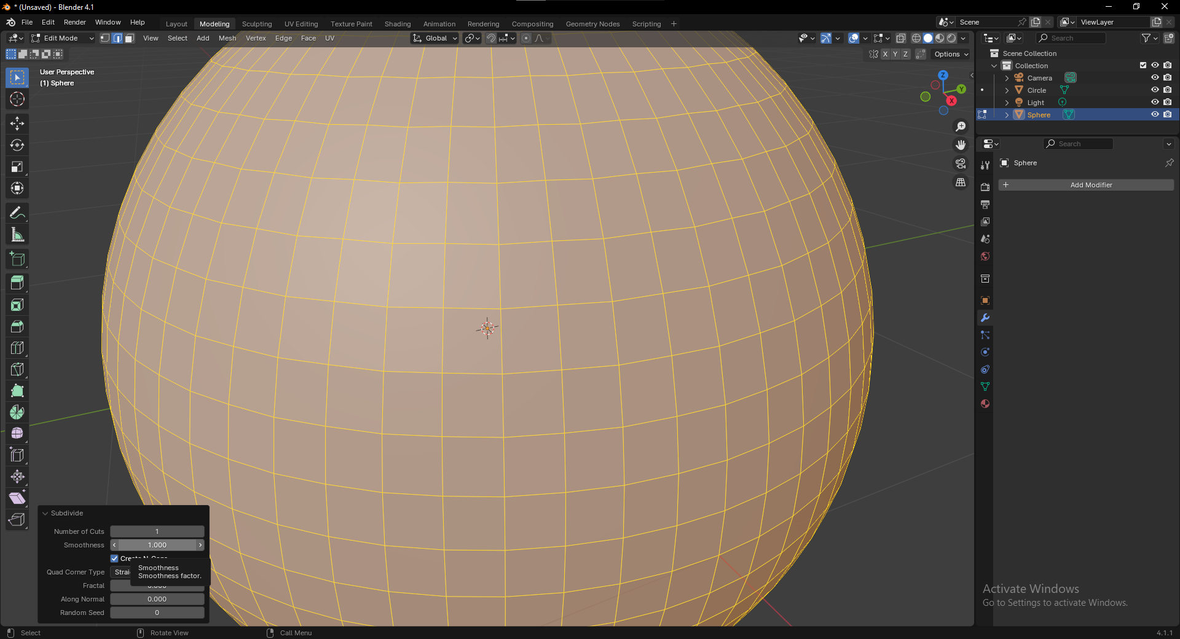Open the Mesh menu in viewport header
1180x639 pixels.
(x=227, y=38)
